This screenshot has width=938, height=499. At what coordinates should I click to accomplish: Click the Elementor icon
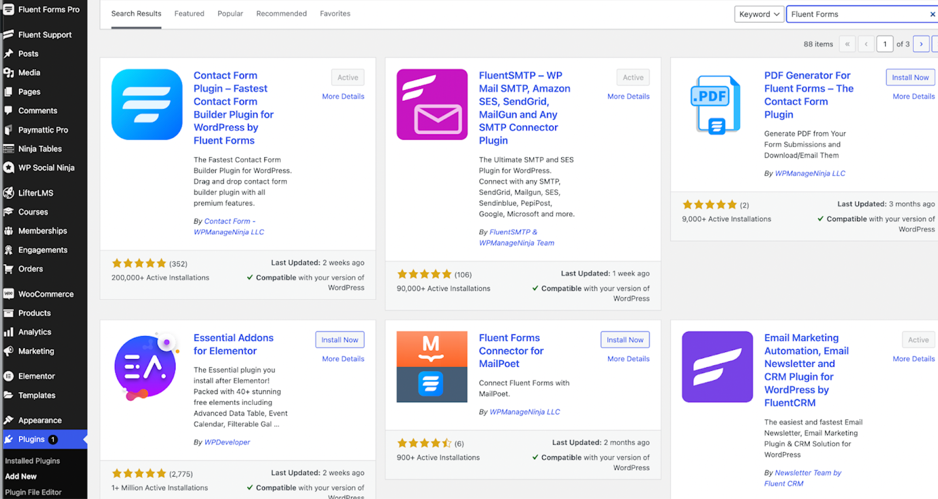(8, 376)
